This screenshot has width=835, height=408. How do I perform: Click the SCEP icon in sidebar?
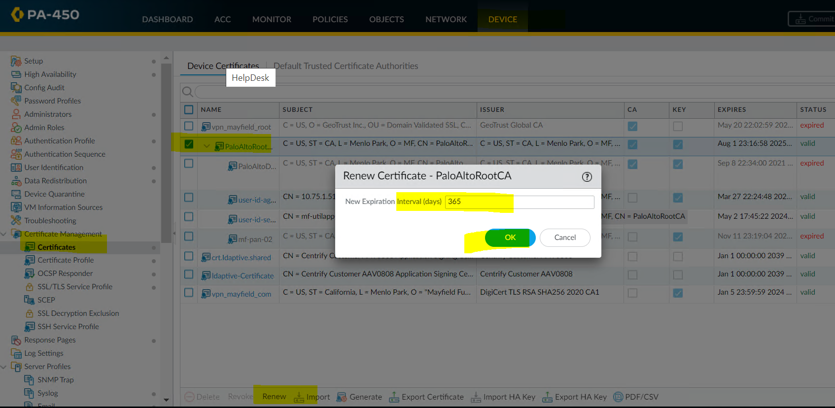(29, 300)
